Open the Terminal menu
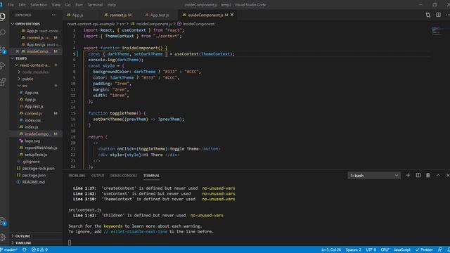This screenshot has width=450, height=253. pos(95,5)
